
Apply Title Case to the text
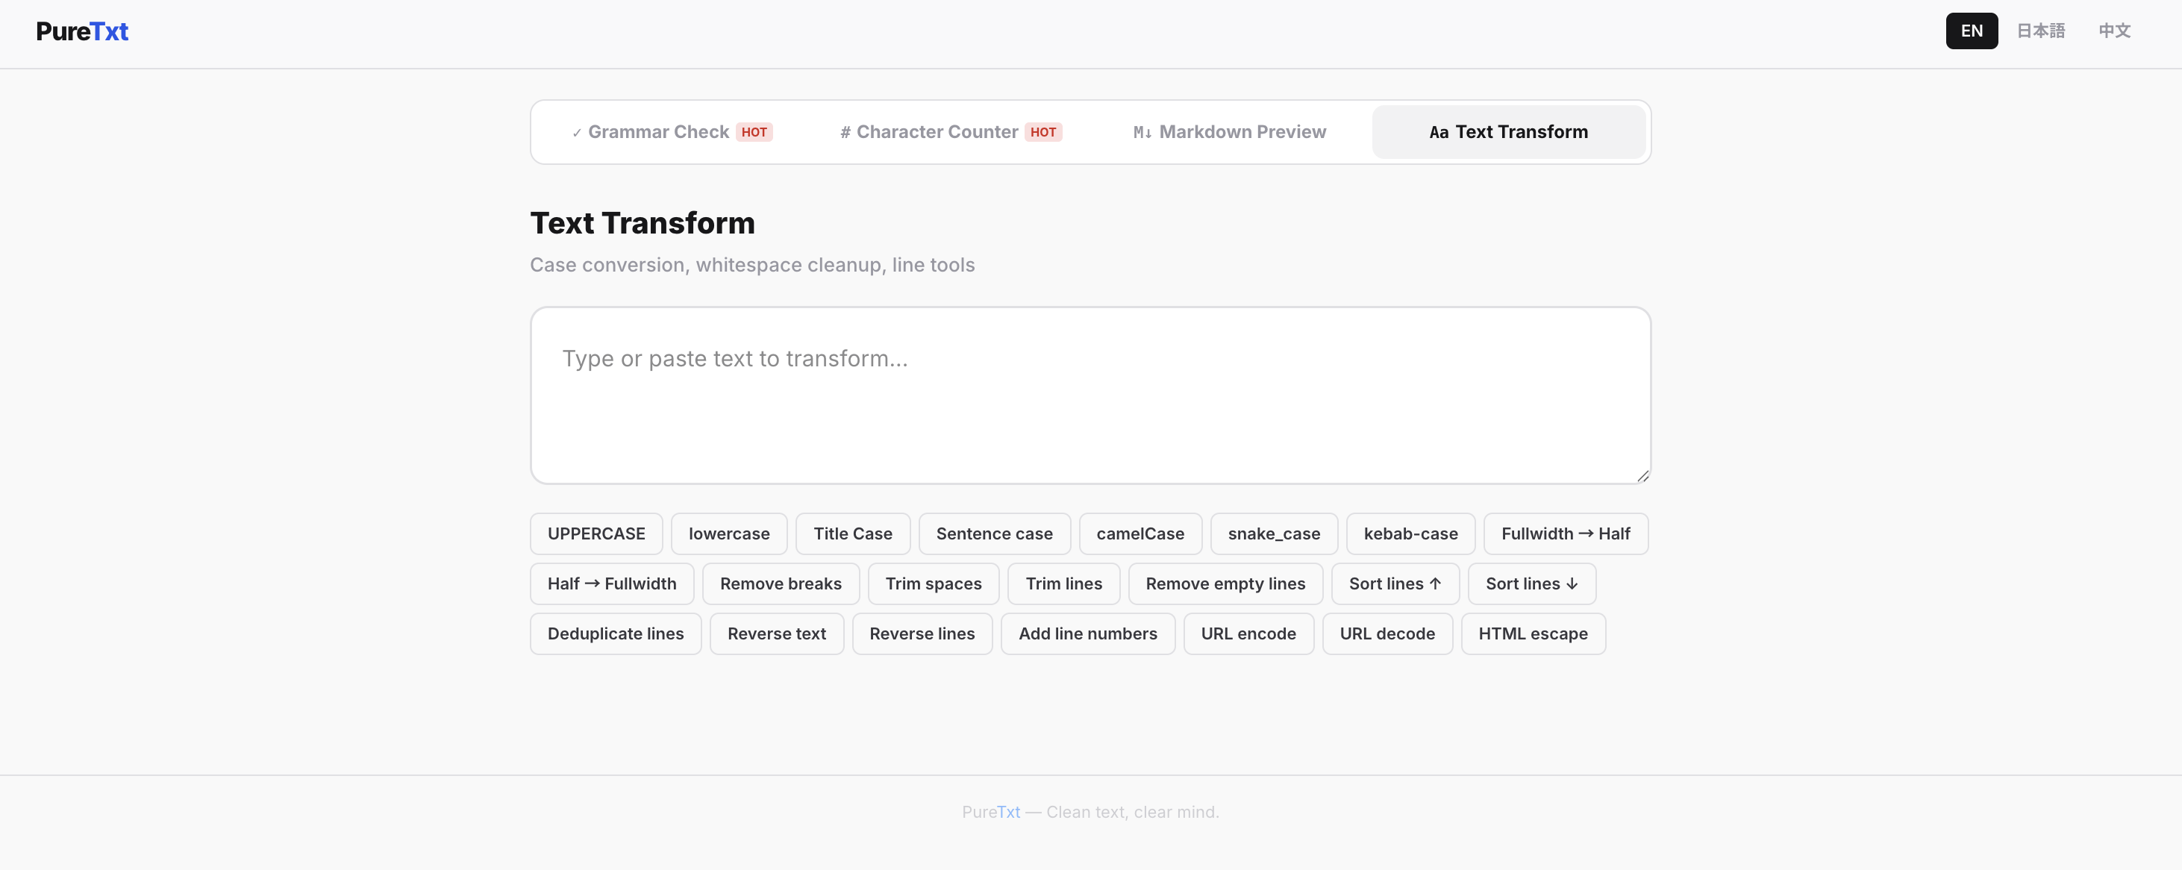click(x=852, y=533)
